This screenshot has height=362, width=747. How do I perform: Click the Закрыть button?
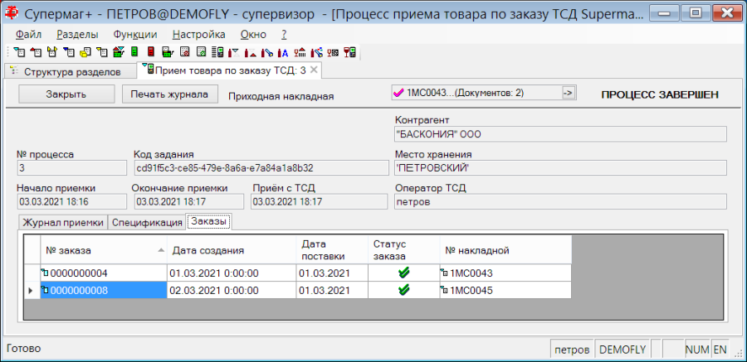click(x=66, y=94)
